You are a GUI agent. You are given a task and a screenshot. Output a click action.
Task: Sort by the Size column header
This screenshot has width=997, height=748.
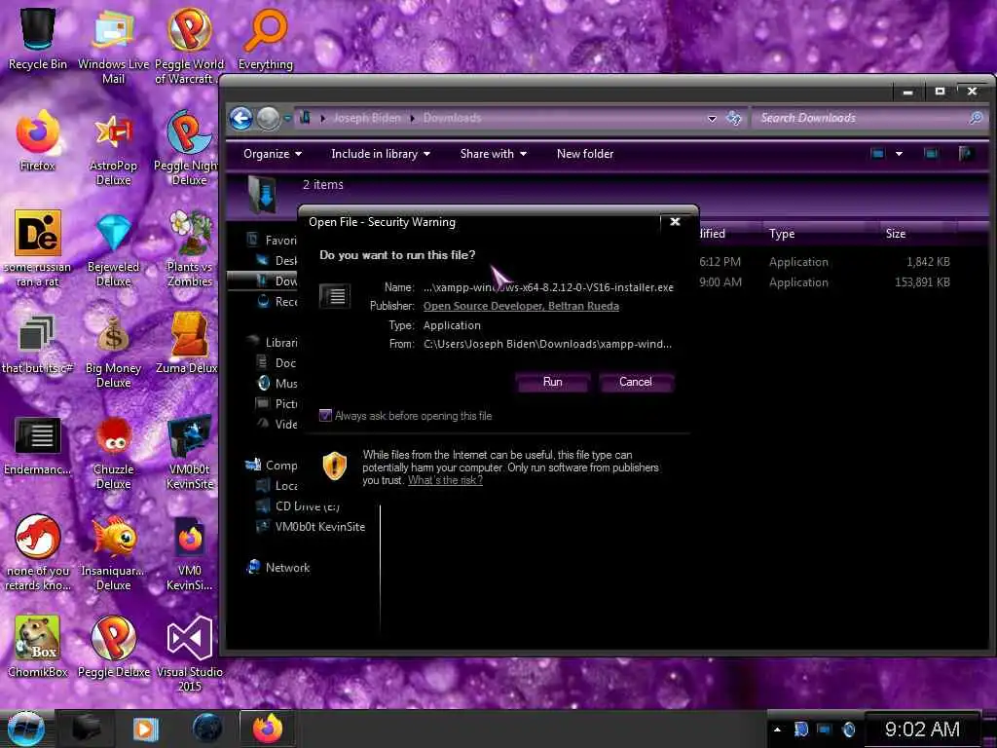tap(896, 234)
